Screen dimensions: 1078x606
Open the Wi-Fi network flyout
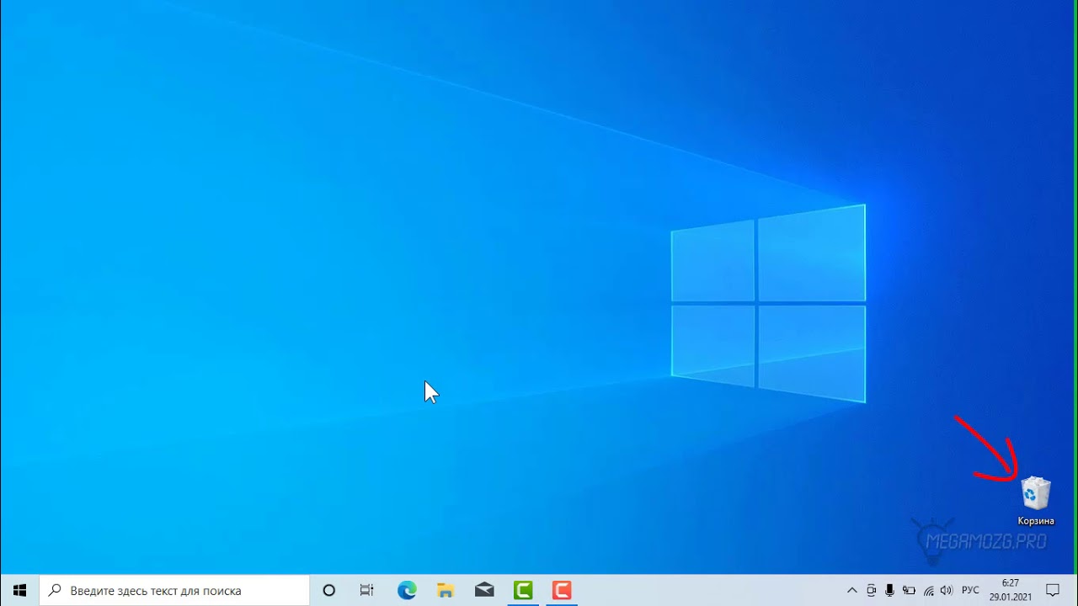(928, 590)
